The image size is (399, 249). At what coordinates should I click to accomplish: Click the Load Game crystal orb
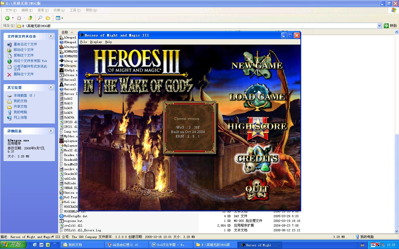(257, 97)
